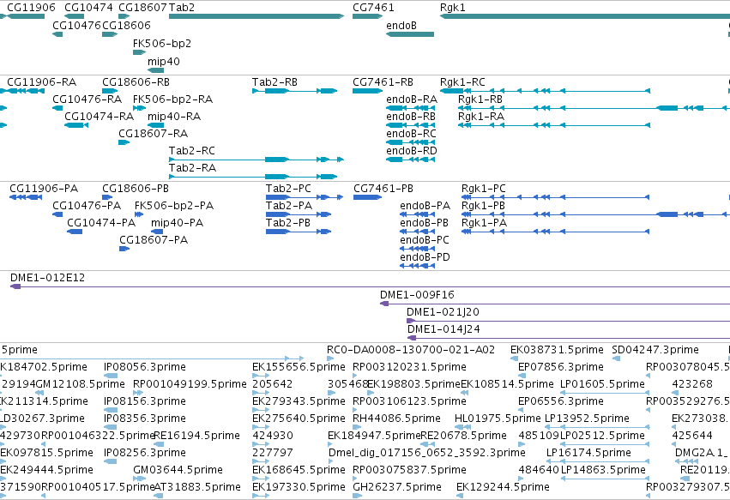Select the Tab2-RA transcript label
730x500 pixels.
192,168
